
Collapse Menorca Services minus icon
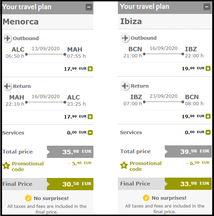point(90,132)
